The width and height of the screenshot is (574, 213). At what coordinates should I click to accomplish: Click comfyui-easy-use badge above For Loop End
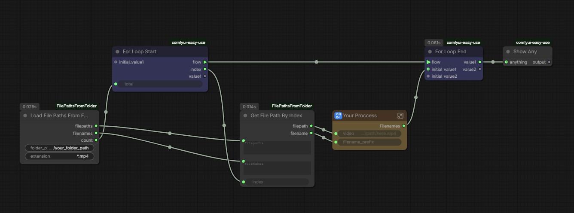(464, 43)
